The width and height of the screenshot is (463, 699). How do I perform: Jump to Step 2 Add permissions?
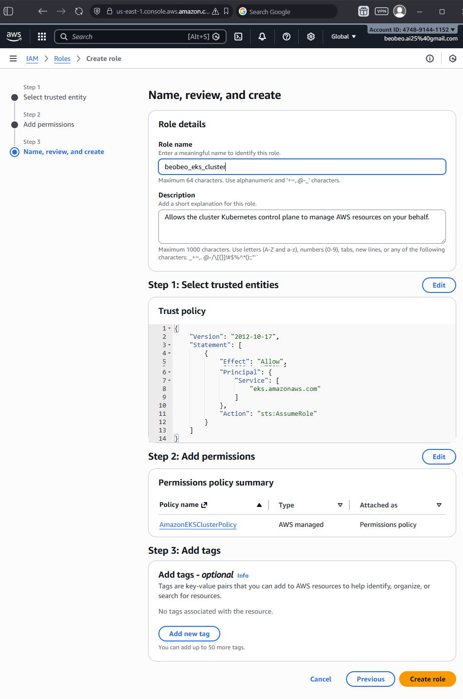(49, 124)
